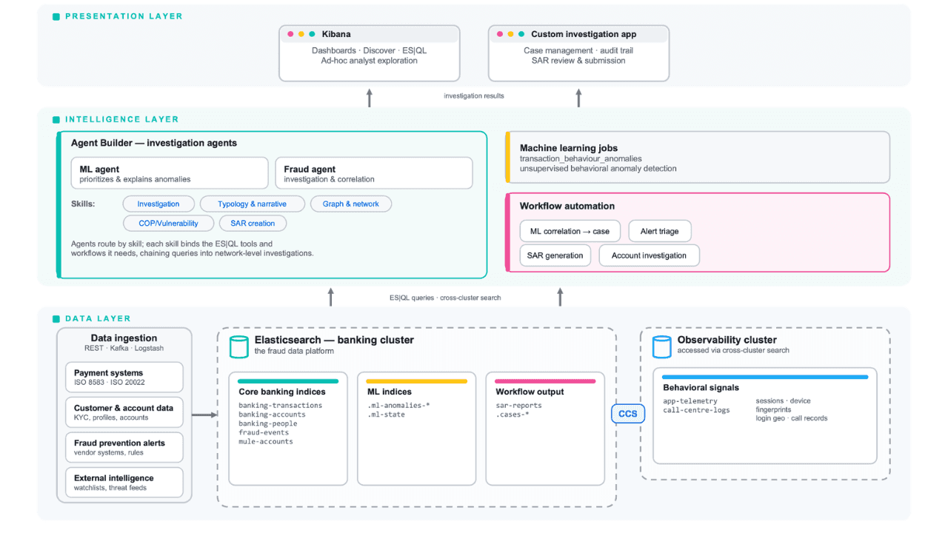Viewport: 948px width, 533px height.
Task: Click the Machine learning jobs panel title
Action: pyautogui.click(x=569, y=148)
